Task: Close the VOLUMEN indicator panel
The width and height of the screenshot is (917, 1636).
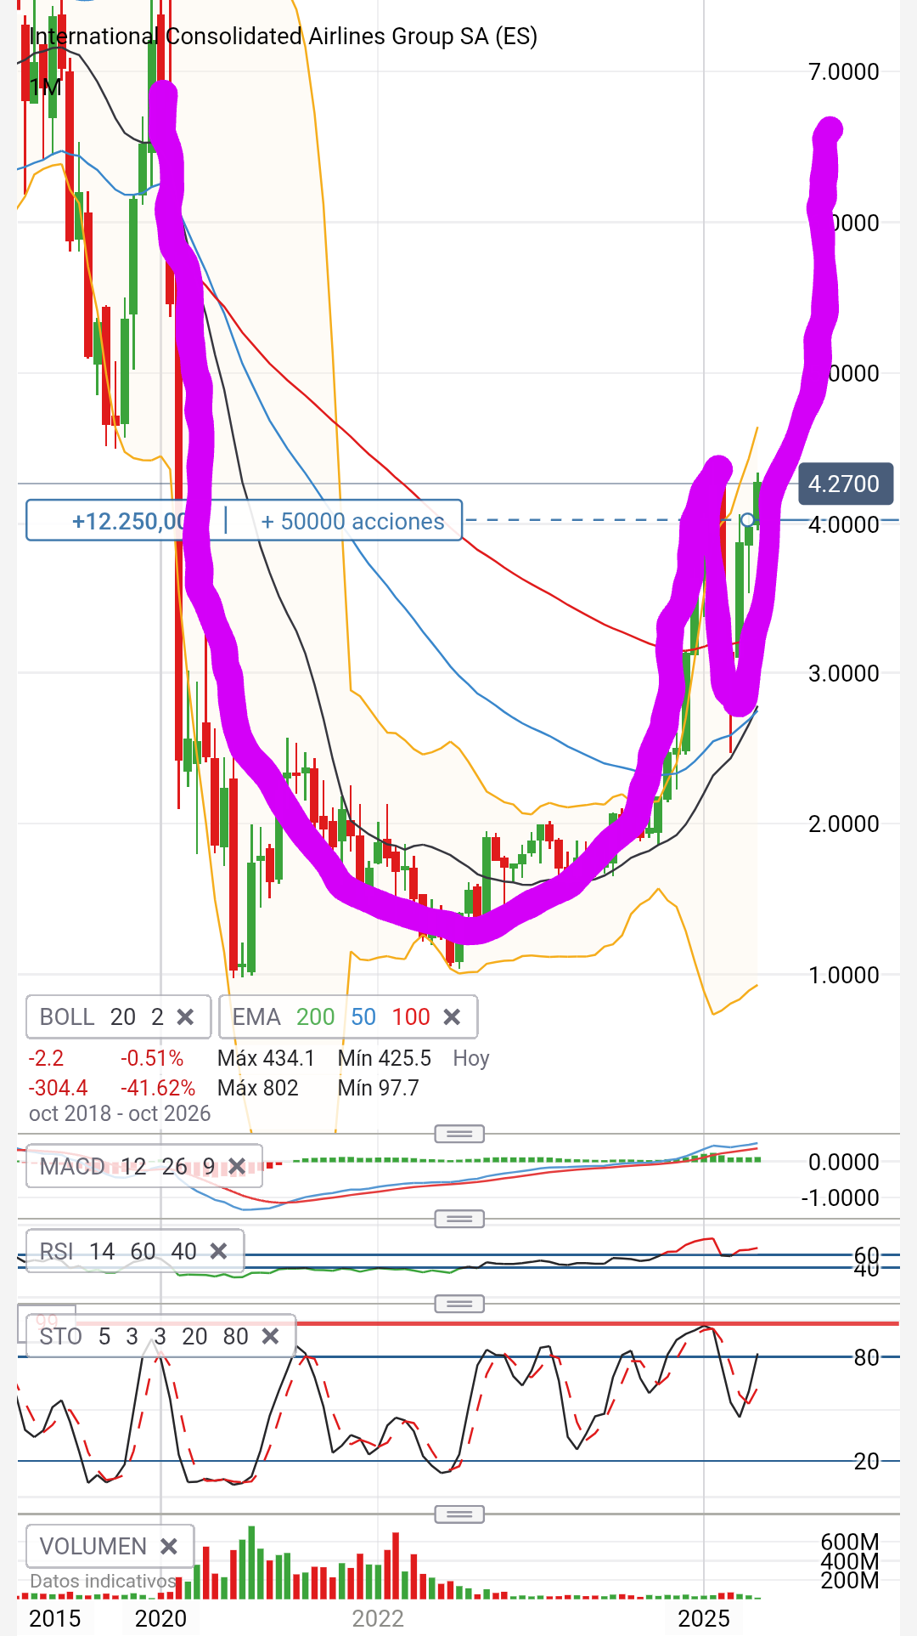Action: click(x=168, y=1546)
